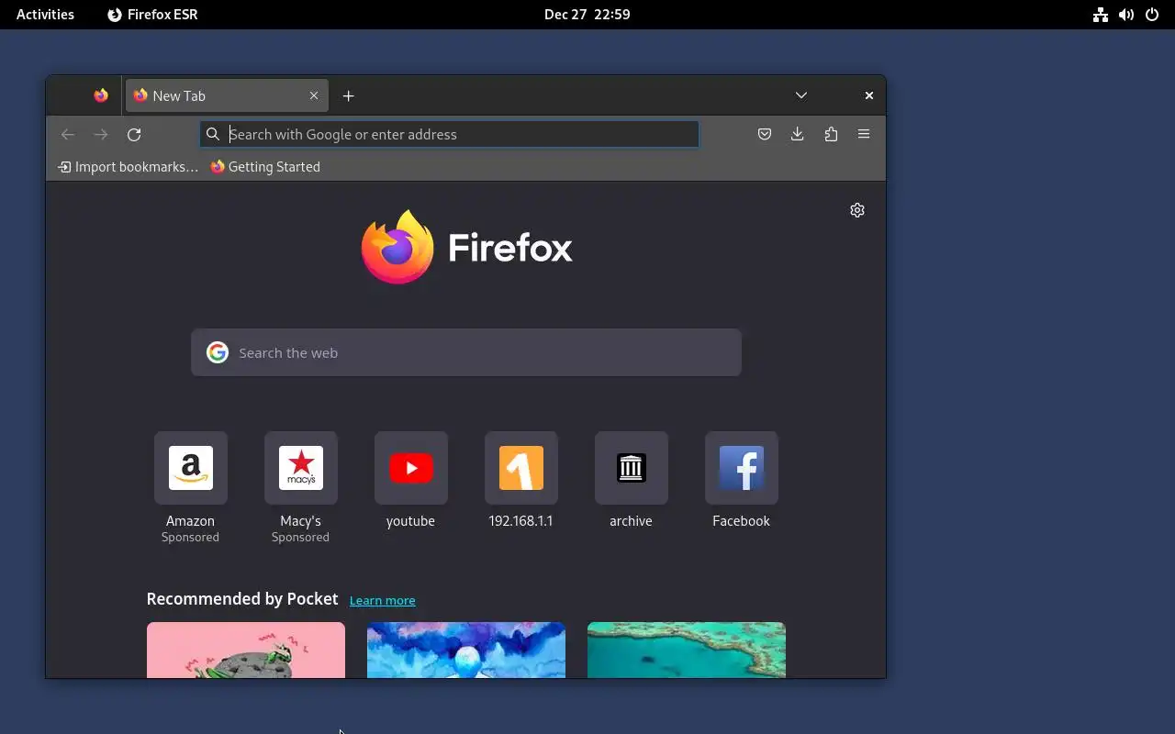Image resolution: width=1175 pixels, height=734 pixels.
Task: Open the Firefox ESR app menu
Action: [x=152, y=15]
